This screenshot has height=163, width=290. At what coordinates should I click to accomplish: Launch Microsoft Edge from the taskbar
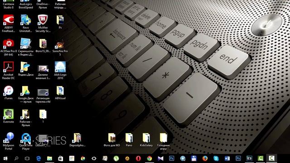[39, 158]
